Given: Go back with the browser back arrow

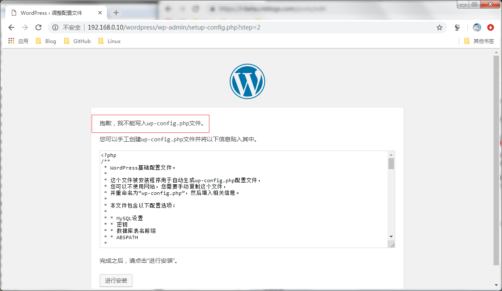Looking at the screenshot, I should (11, 27).
